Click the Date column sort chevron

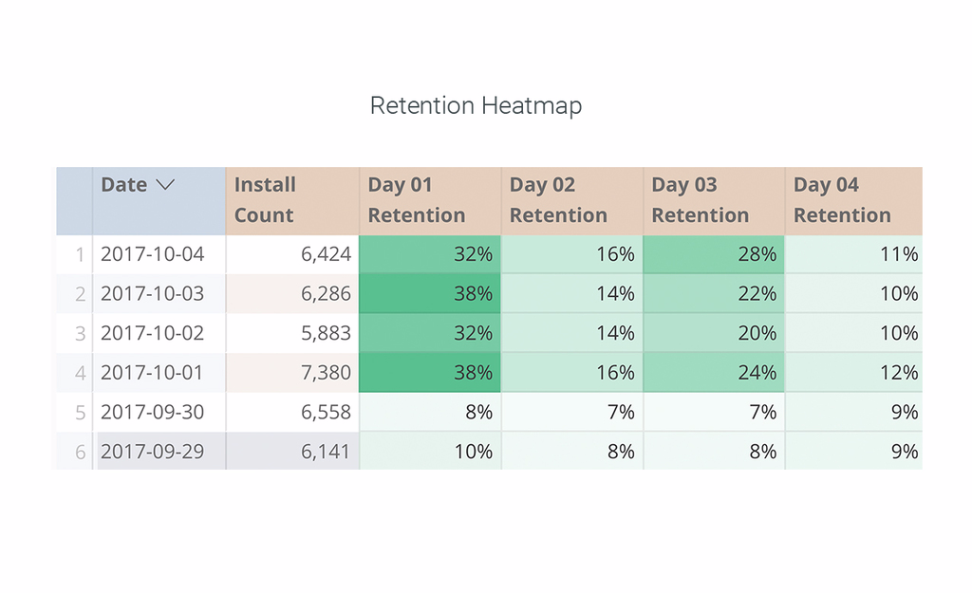pyautogui.click(x=165, y=185)
